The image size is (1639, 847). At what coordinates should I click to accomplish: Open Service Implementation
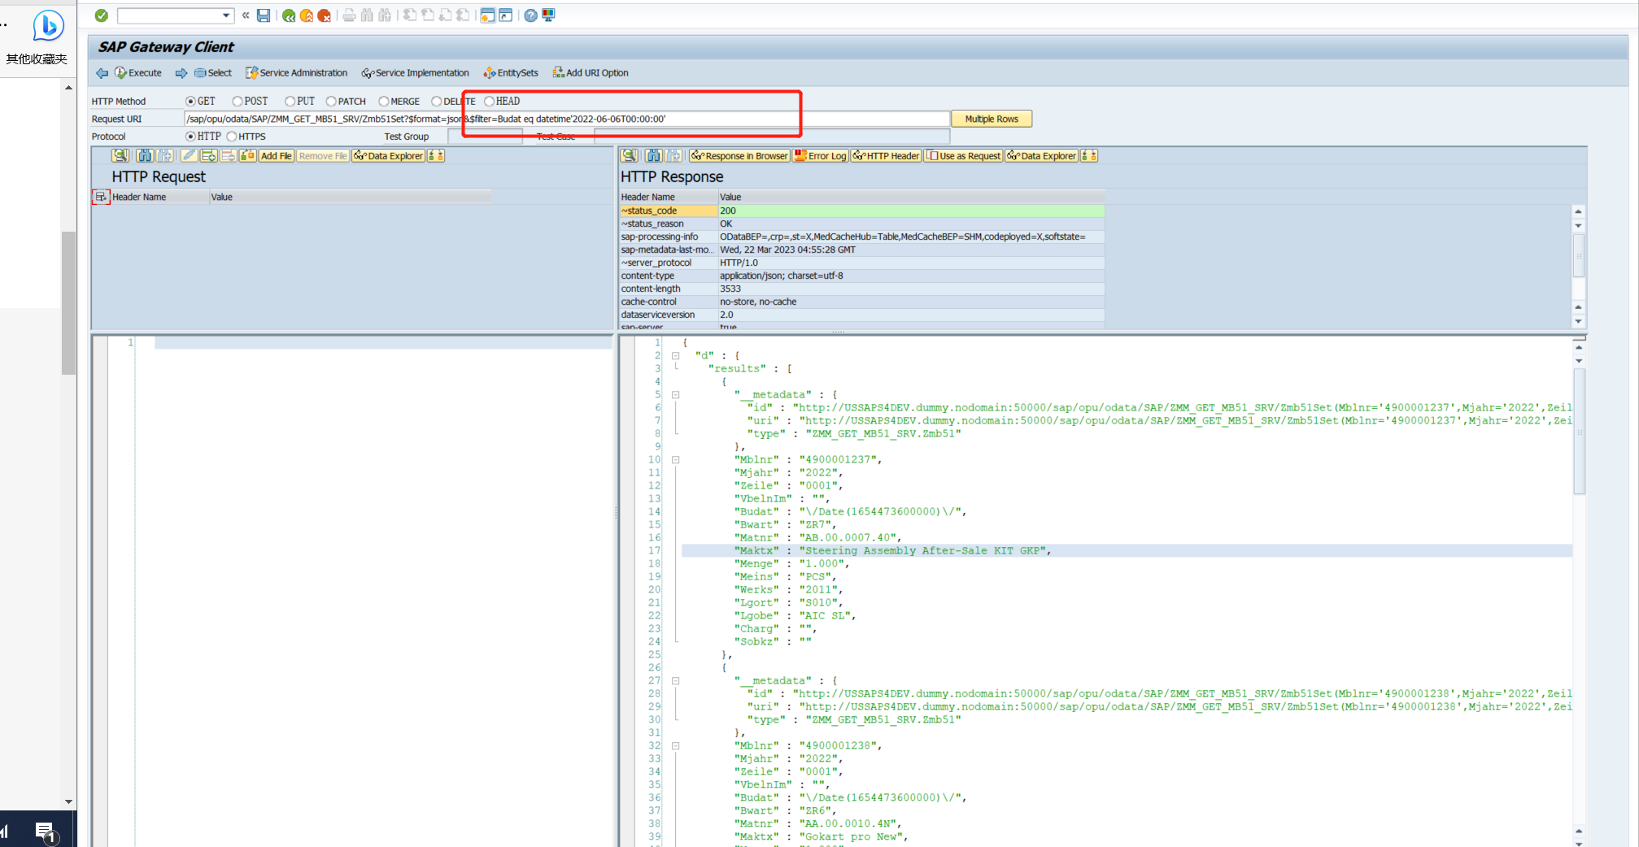(x=416, y=73)
